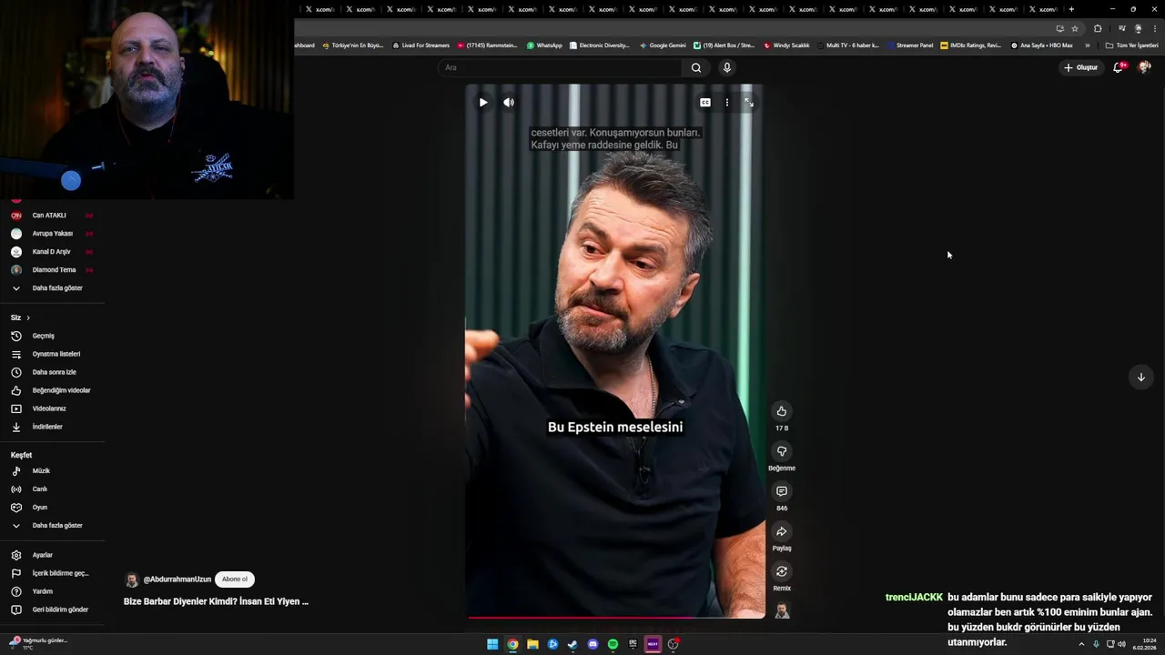
Task: Open Videolarınız page
Action: coord(51,408)
